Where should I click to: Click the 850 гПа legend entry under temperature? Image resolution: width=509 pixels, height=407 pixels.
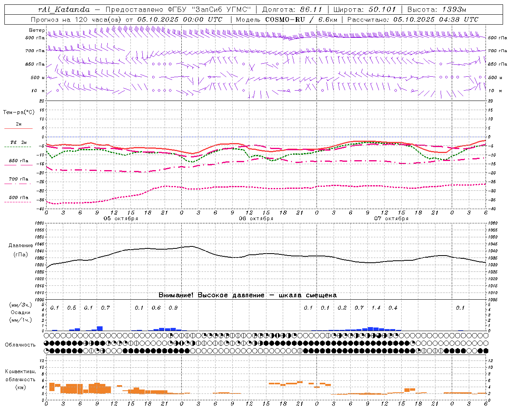pyautogui.click(x=18, y=161)
